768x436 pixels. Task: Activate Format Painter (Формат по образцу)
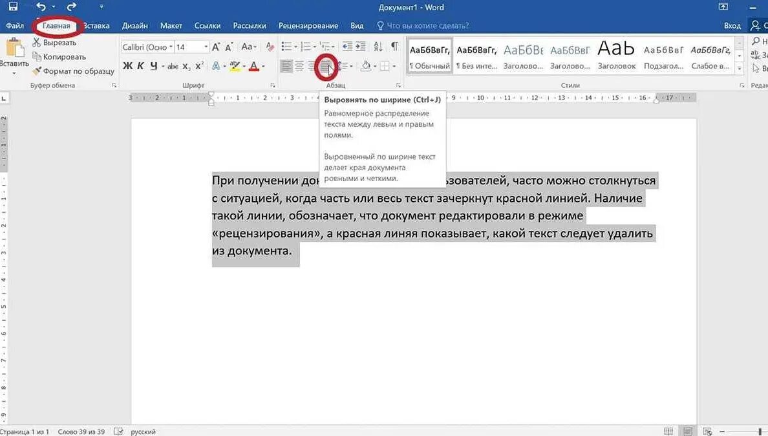coord(73,71)
